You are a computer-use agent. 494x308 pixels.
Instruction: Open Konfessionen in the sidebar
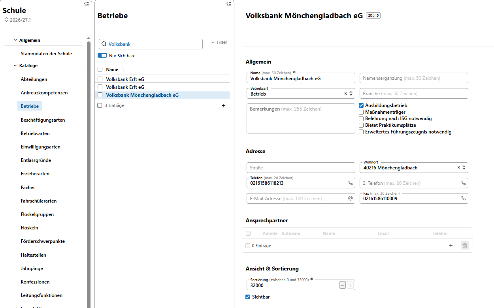(x=35, y=282)
